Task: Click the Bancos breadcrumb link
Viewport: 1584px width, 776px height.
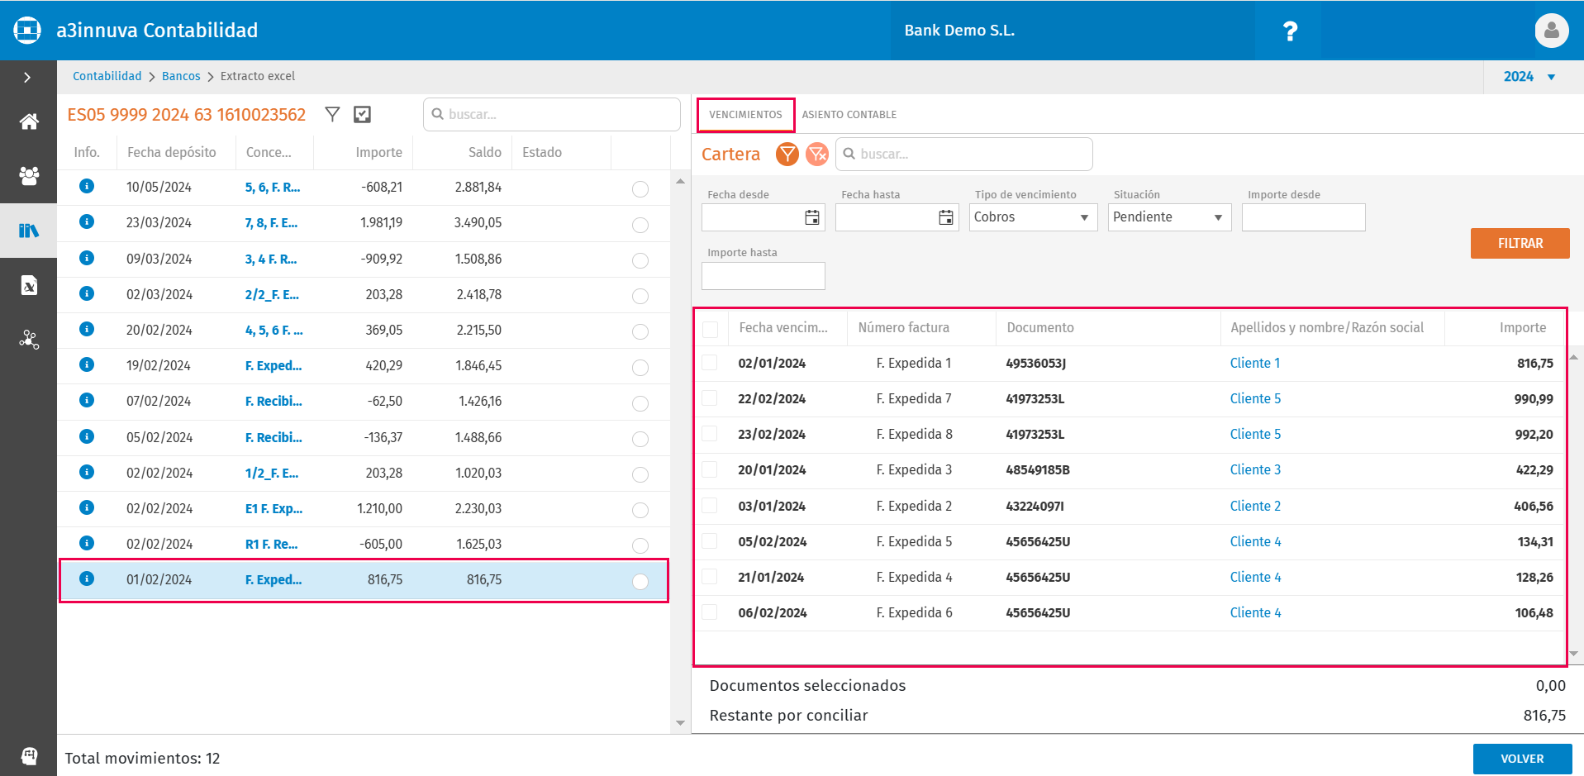Action: tap(181, 76)
